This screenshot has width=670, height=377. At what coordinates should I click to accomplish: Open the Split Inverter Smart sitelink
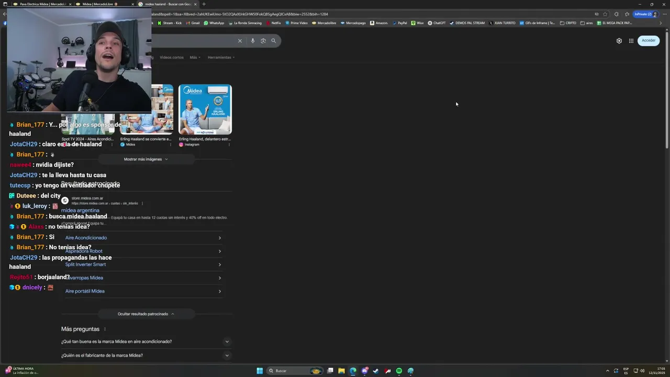[85, 264]
